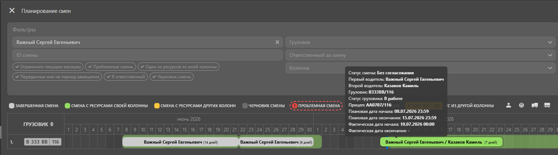The image size is (558, 155).
Task: Open the Грузовик filter dropdown
Action: (421, 42)
